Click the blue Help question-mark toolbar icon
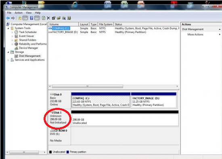The image size is (222, 159). pos(31,18)
